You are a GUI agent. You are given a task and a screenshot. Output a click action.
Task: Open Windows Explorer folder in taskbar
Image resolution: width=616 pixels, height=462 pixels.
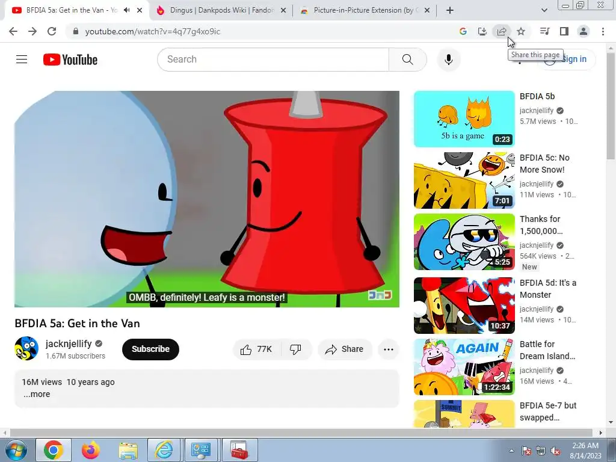(128, 450)
